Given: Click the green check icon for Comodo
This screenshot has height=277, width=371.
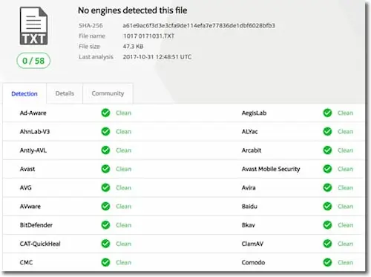Looking at the screenshot, I should pyautogui.click(x=327, y=262).
